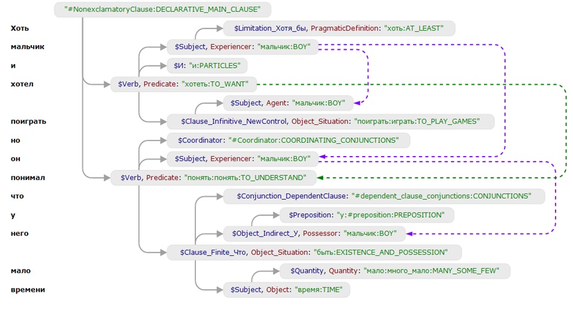Select the $Clause_Finite_Что EXISTENCE_AND_POSSESSION node

click(314, 253)
